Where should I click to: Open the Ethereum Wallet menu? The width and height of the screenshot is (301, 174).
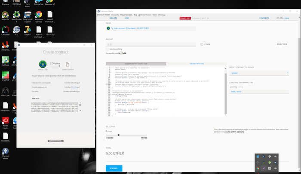104,15
